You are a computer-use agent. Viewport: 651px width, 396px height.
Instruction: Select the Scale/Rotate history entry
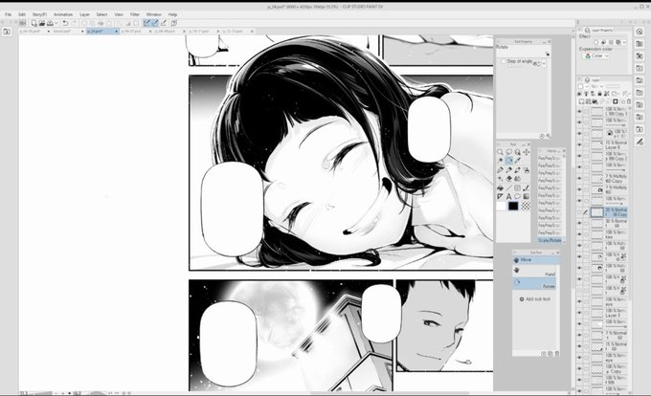550,240
